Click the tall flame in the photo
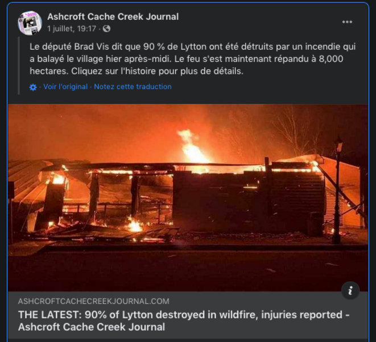Screen dimensions: 376x342 pos(192,147)
